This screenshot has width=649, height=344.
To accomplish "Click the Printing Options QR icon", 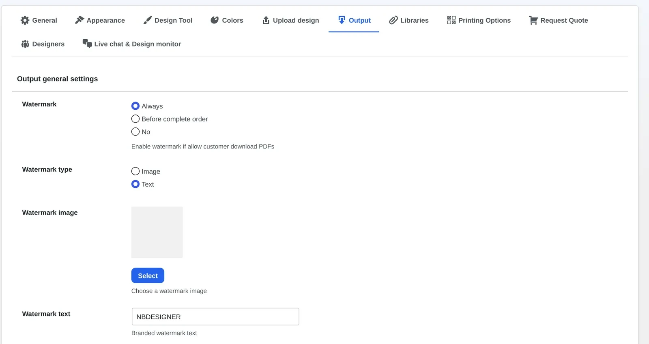I will click(451, 20).
